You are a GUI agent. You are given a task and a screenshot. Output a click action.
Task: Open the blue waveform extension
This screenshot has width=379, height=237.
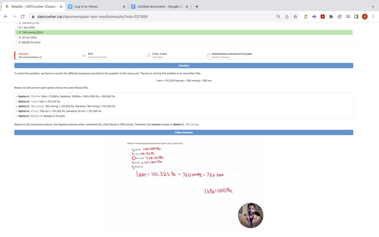(x=314, y=17)
